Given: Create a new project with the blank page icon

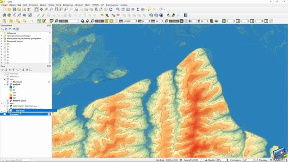Looking at the screenshot, I should point(4,9).
